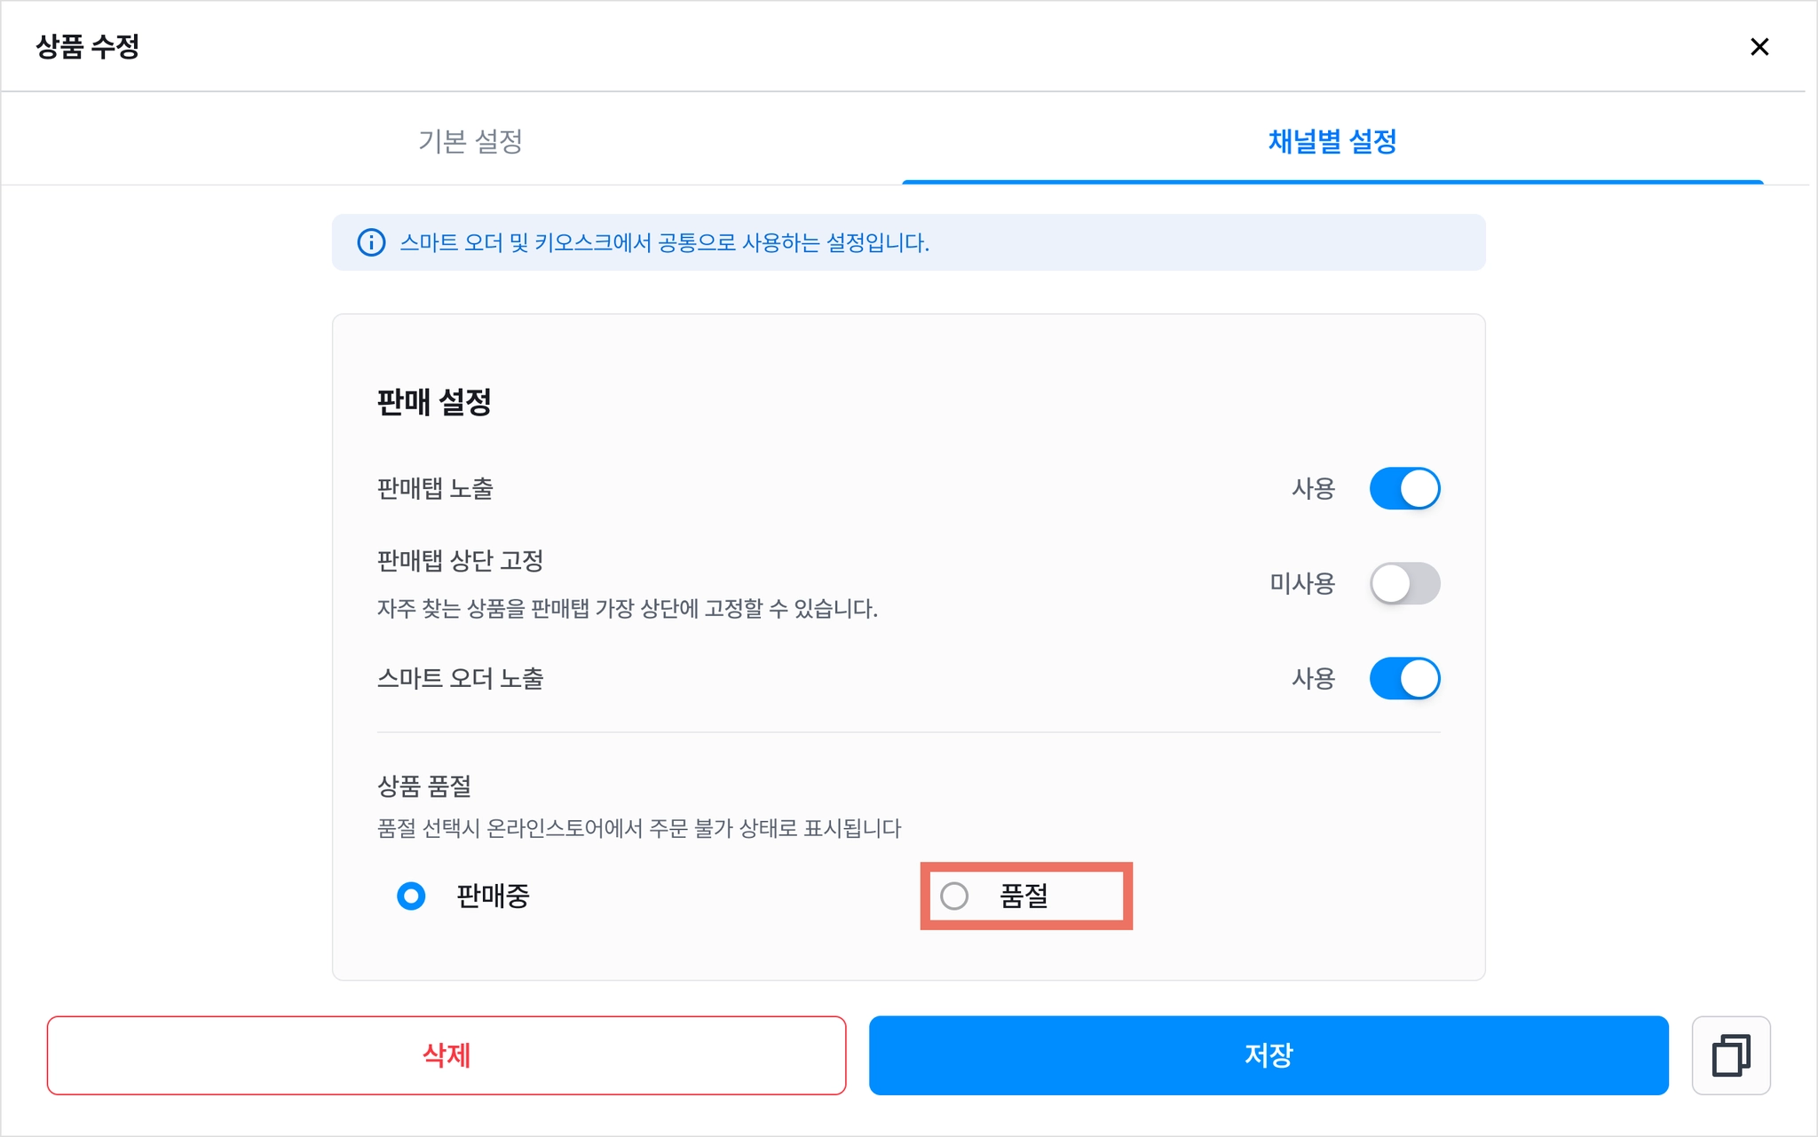The width and height of the screenshot is (1818, 1137).
Task: Click the 자주 찾는 상품 description text
Action: point(627,609)
